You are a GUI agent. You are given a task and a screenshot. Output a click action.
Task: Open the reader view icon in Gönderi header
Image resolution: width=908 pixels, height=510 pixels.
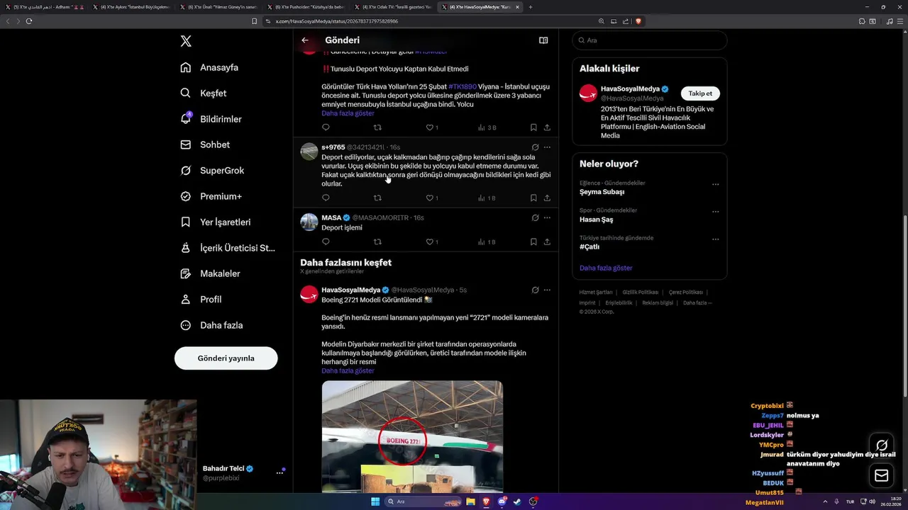(543, 40)
